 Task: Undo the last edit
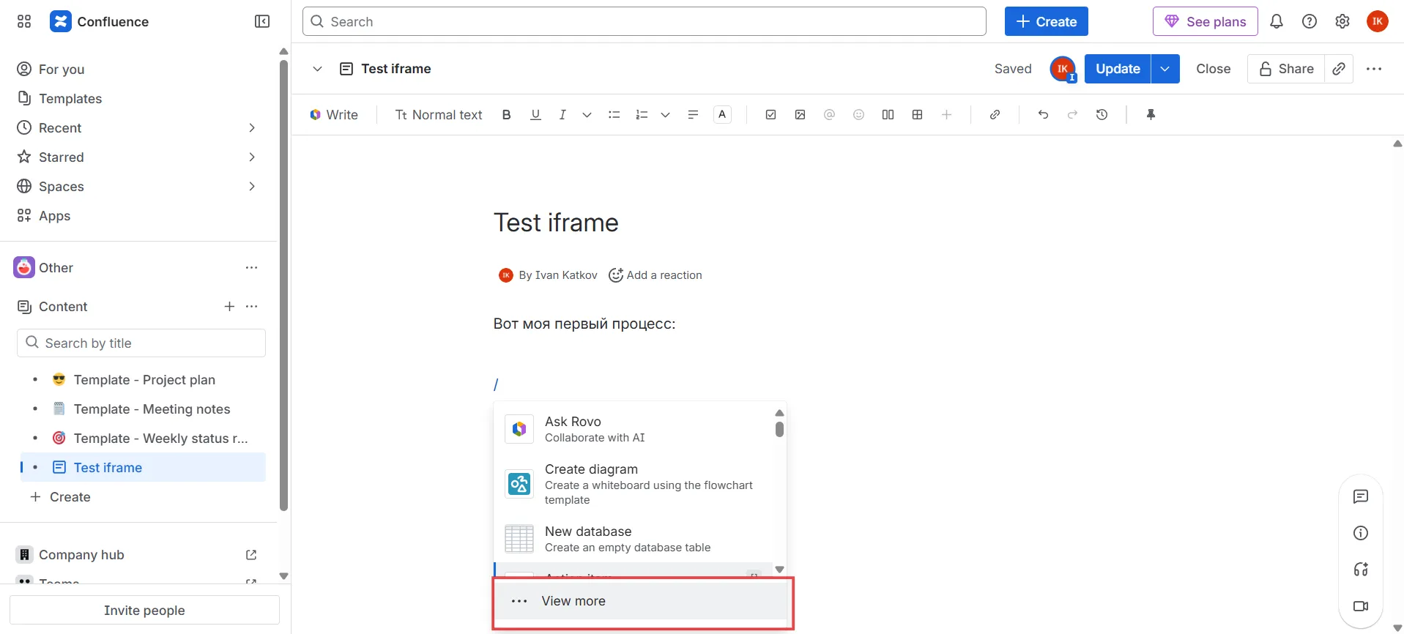(x=1043, y=115)
